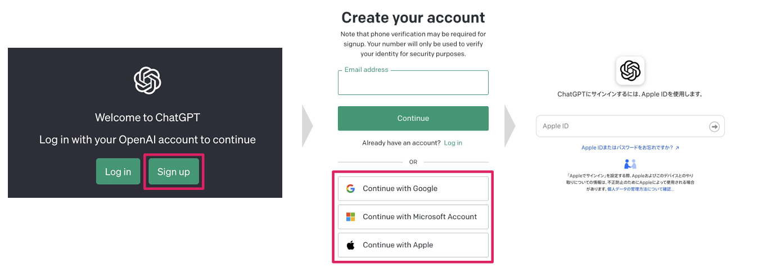Click the arrow submit icon in the Apple ID field
Image resolution: width=758 pixels, height=272 pixels.
[x=714, y=126]
